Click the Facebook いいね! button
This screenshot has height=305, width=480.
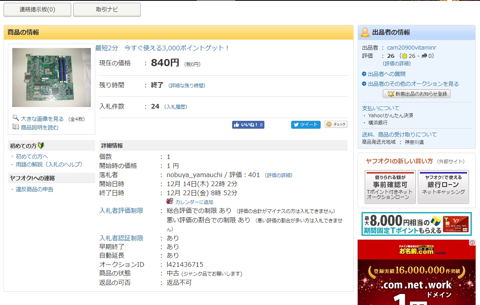coord(248,125)
